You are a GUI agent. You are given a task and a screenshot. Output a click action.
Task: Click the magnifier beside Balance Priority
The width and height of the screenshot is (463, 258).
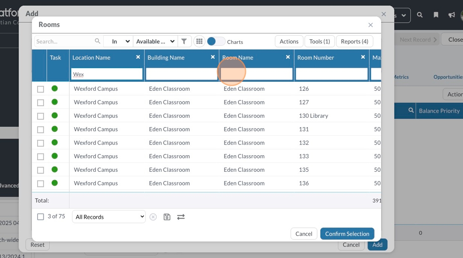tap(411, 110)
